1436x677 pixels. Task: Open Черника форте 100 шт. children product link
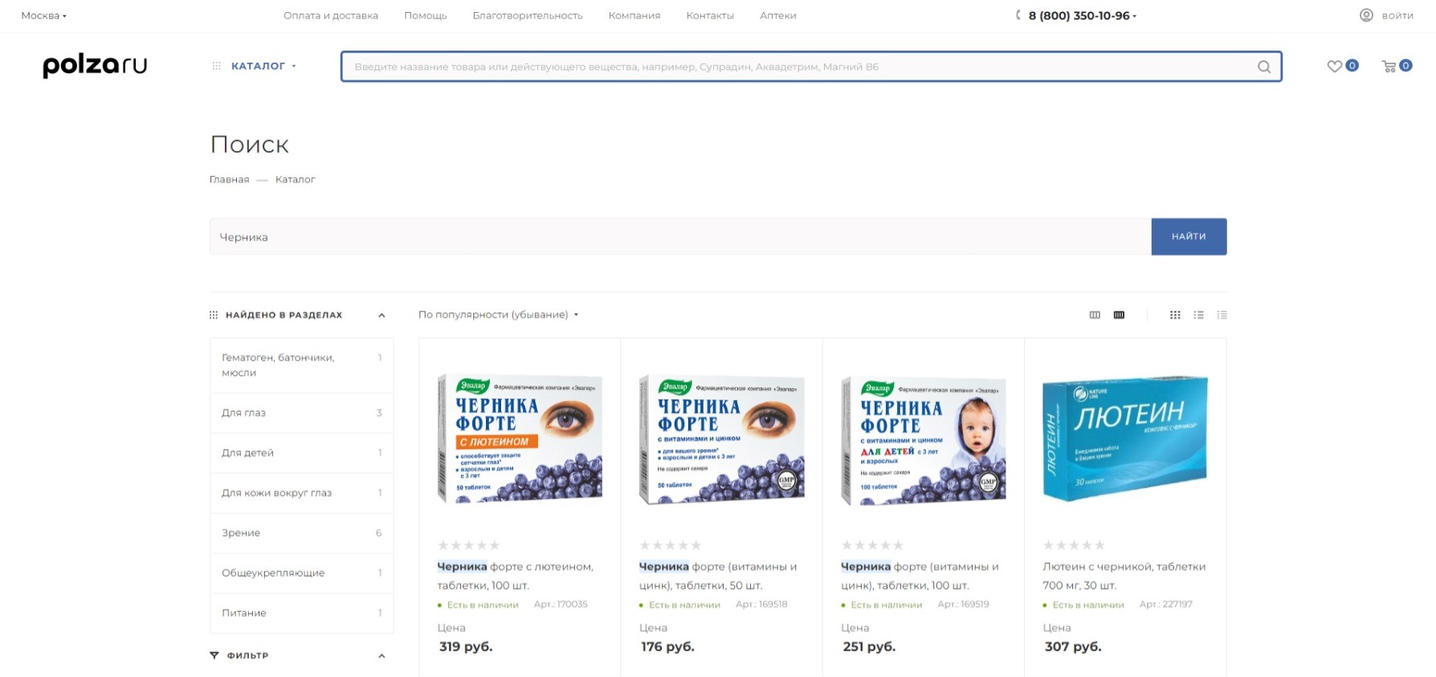coord(920,576)
